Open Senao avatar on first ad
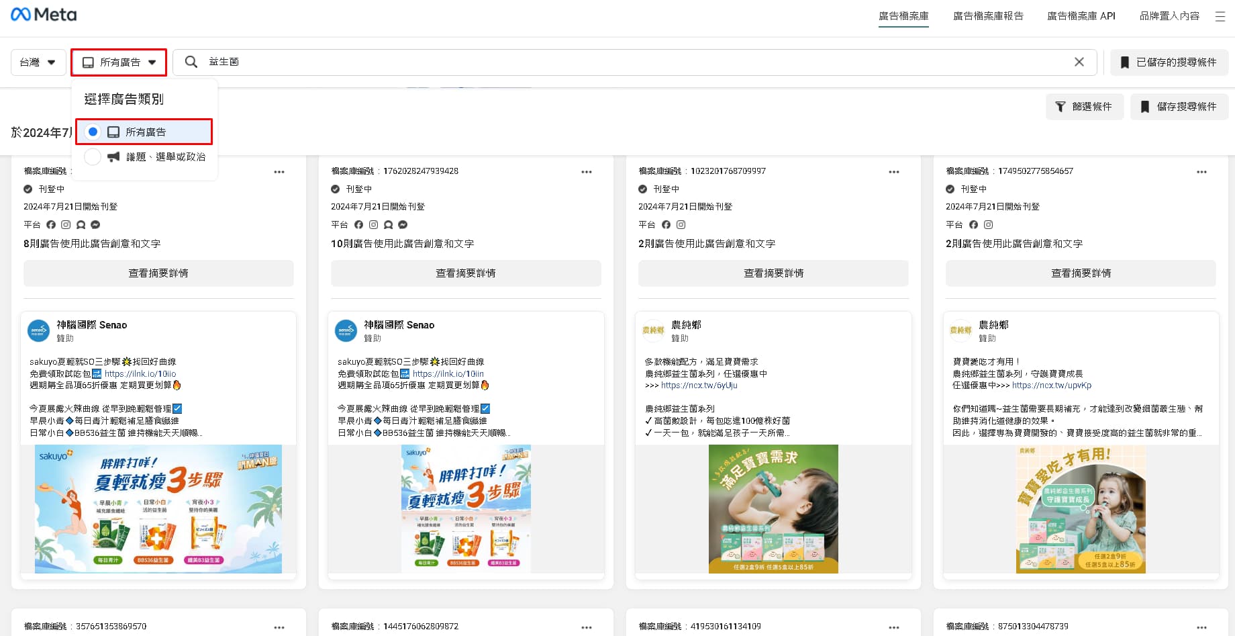This screenshot has width=1235, height=636. 38,330
